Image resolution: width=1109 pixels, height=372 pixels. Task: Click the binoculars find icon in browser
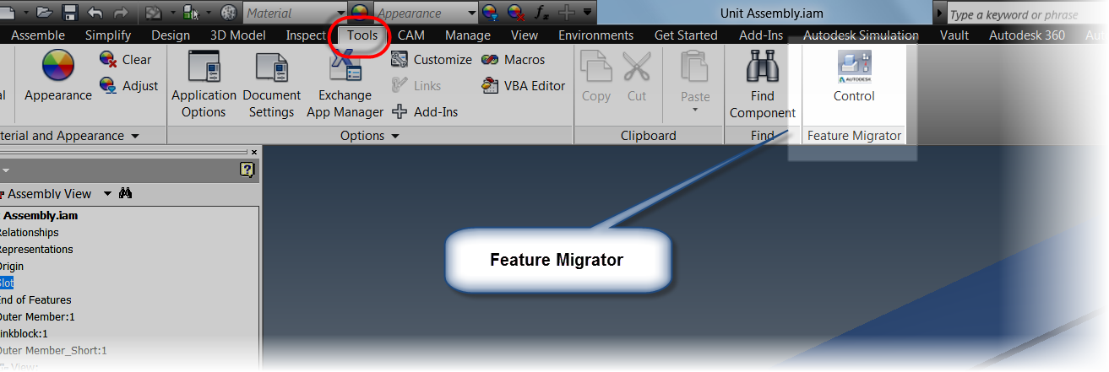pyautogui.click(x=126, y=193)
